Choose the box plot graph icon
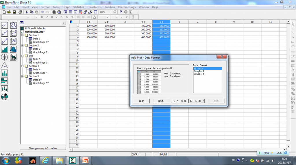Screen dimensions: 296x165 pyautogui.click(x=4, y=89)
